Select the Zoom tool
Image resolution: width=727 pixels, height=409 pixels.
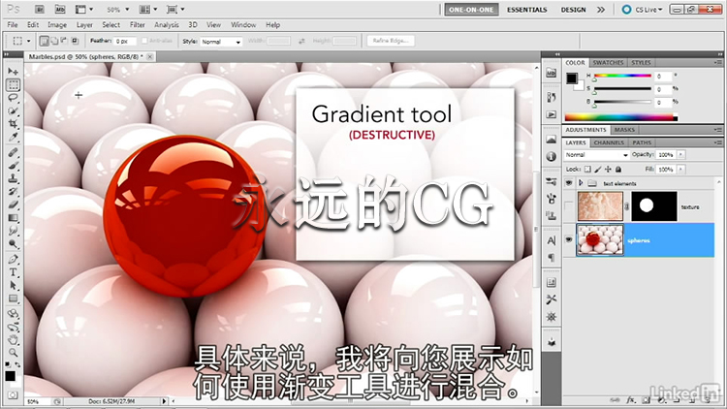point(13,353)
